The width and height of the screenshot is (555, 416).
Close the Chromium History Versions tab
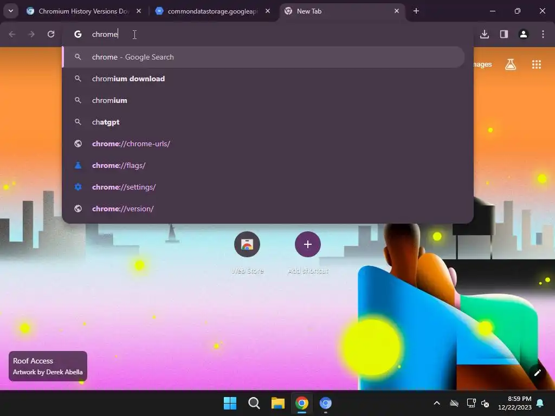tap(139, 11)
